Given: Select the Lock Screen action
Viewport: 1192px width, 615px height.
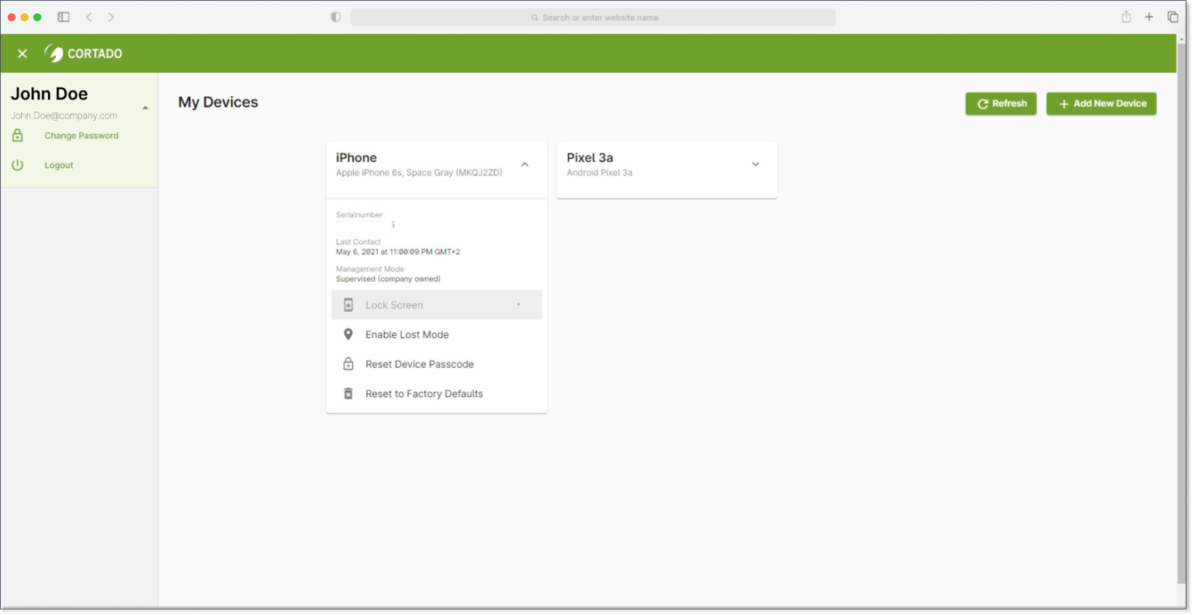Looking at the screenshot, I should point(437,305).
